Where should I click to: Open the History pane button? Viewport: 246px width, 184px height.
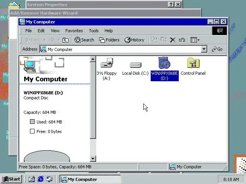point(134,40)
